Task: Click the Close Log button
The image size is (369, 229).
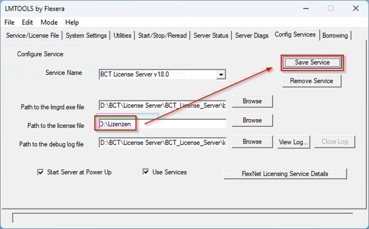Action: (x=335, y=142)
